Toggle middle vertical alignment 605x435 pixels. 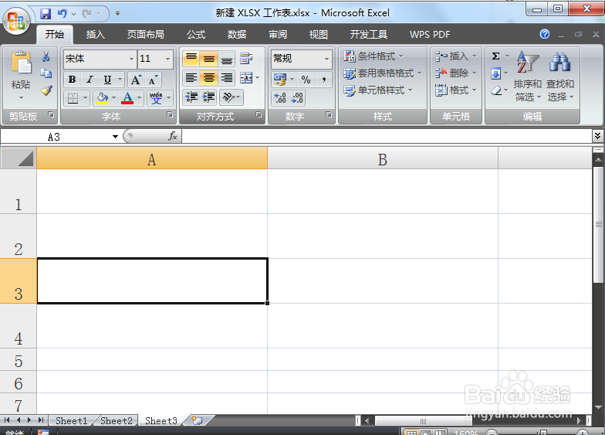click(208, 59)
